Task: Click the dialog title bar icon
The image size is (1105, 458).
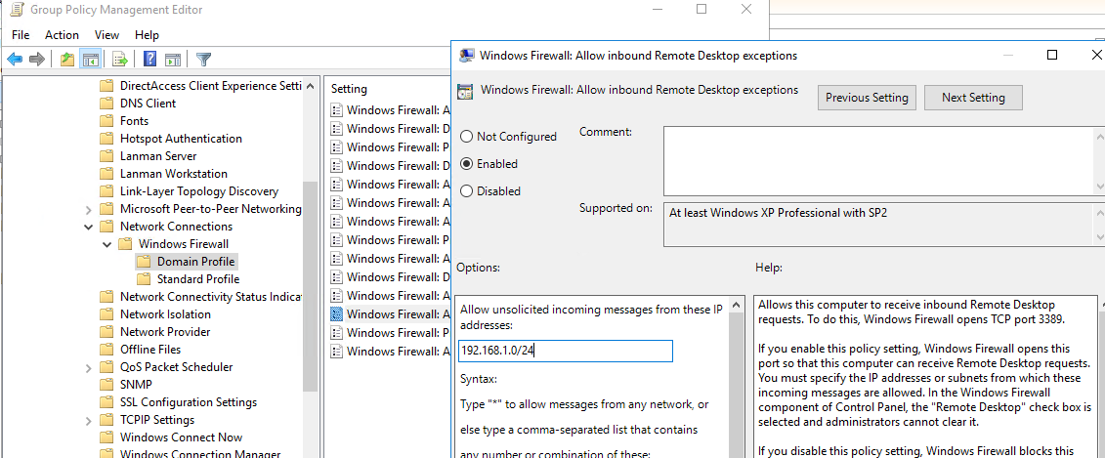Action: click(x=466, y=56)
